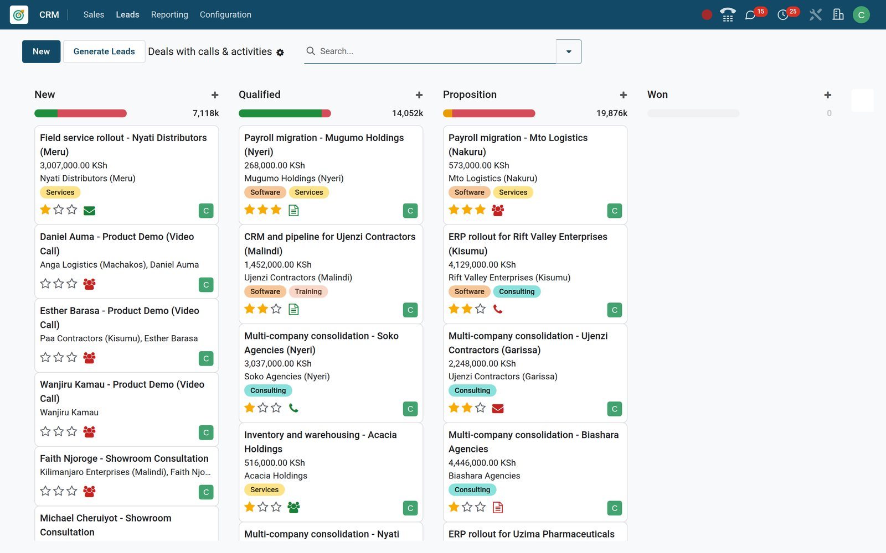
Task: Click Services tag on Field service rollout card
Action: (x=60, y=192)
